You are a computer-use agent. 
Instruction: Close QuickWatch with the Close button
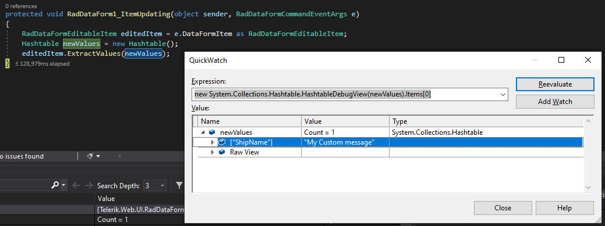pyautogui.click(x=503, y=208)
